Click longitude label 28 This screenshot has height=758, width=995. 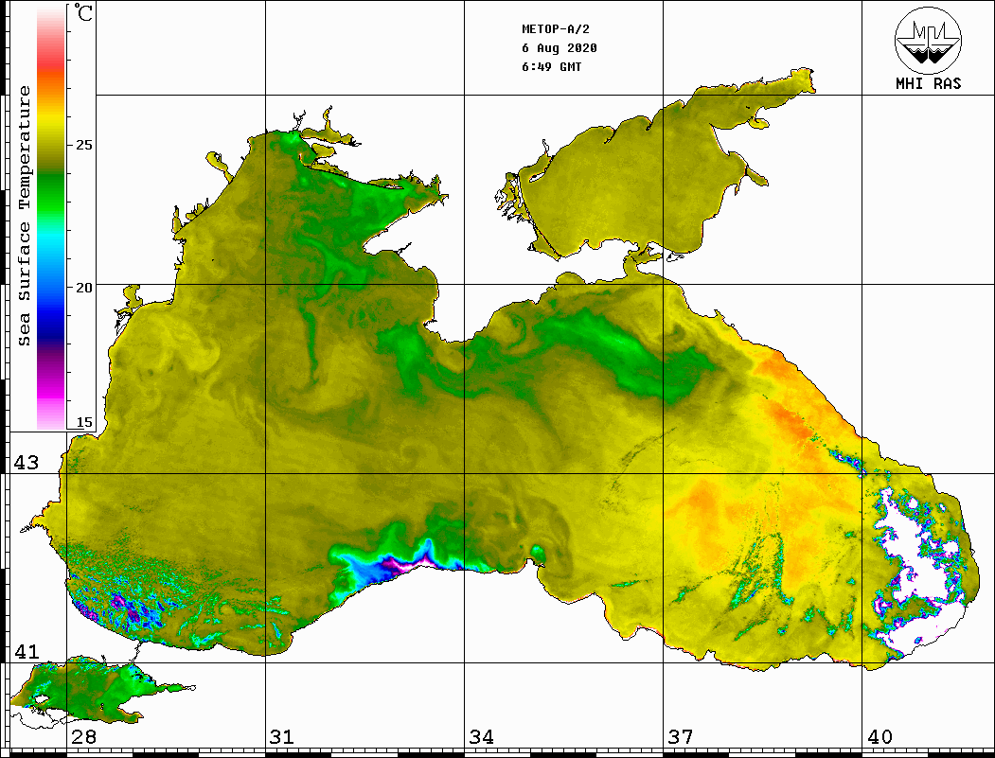pos(83,736)
